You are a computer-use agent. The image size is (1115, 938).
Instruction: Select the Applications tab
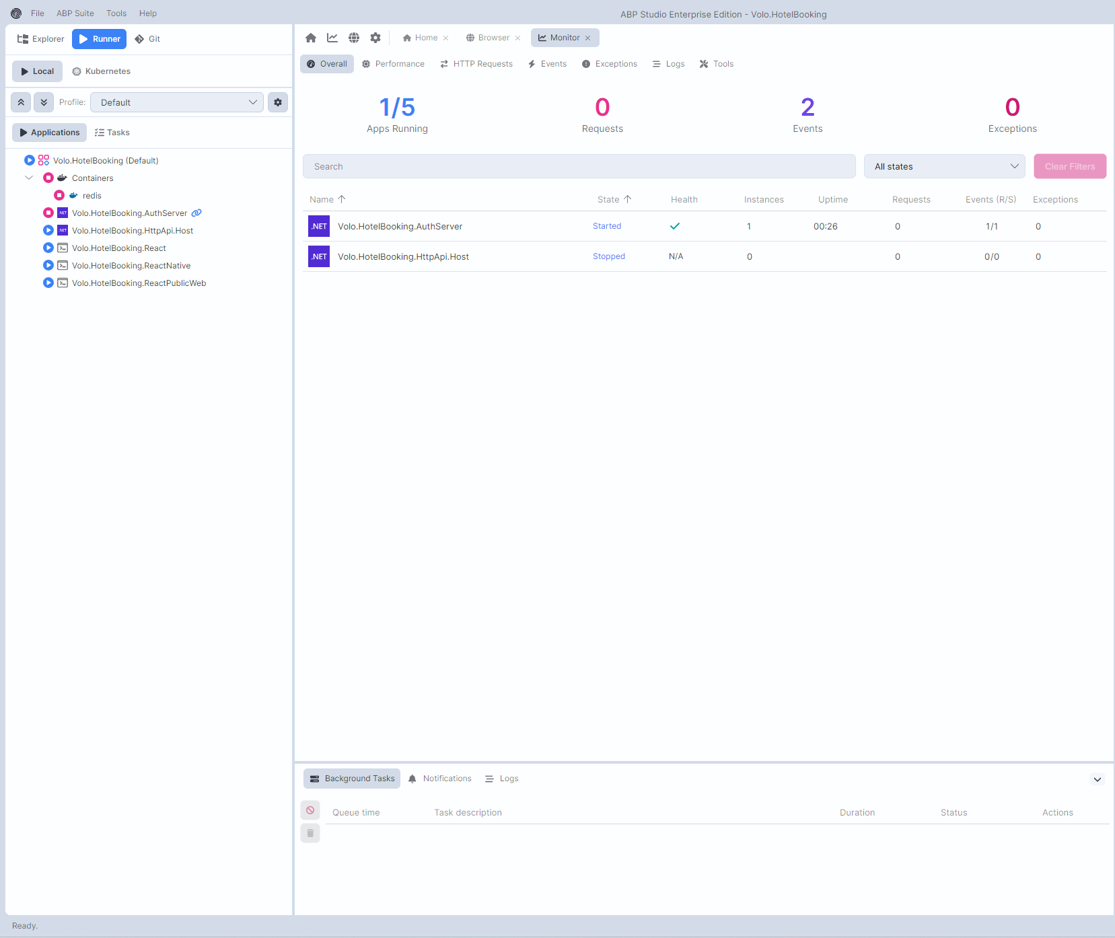(49, 133)
